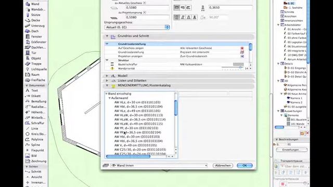Click the wall thickness 0,3650 field
333x187 pixels.
(230, 8)
